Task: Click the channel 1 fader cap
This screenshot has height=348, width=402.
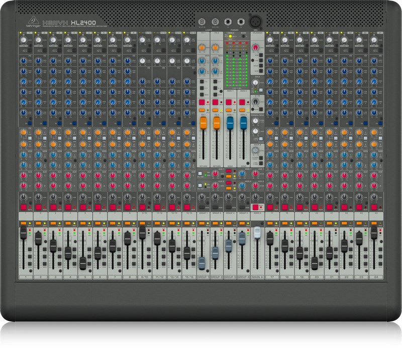Action: pos(23,233)
